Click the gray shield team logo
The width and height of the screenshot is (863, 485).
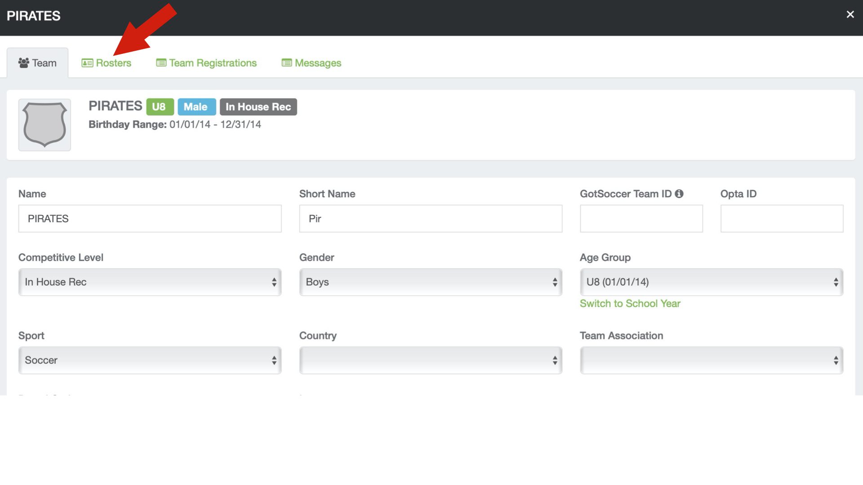(x=44, y=125)
